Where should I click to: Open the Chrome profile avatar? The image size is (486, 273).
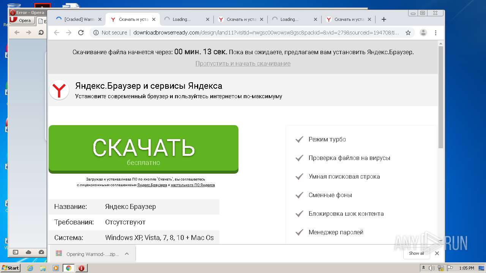[x=423, y=33]
